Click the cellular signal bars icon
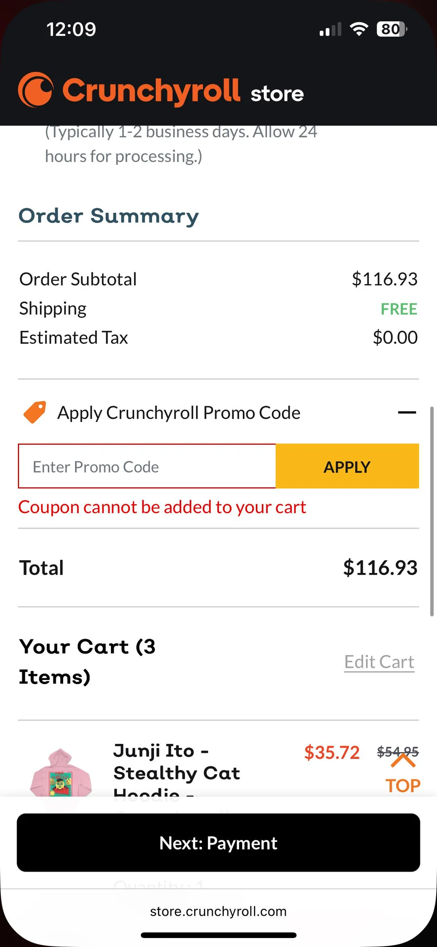This screenshot has height=947, width=437. pyautogui.click(x=329, y=28)
